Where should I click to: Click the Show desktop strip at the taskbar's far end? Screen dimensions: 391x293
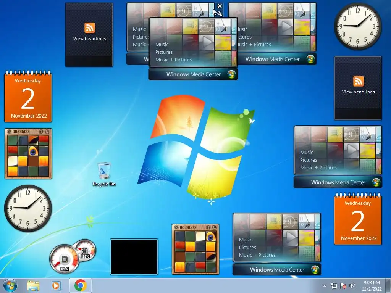(388, 285)
